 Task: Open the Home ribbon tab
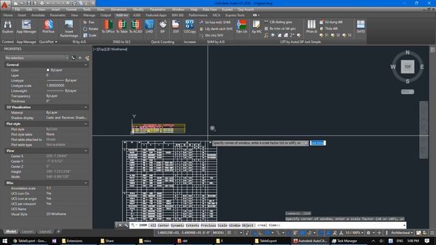[x=7, y=15]
